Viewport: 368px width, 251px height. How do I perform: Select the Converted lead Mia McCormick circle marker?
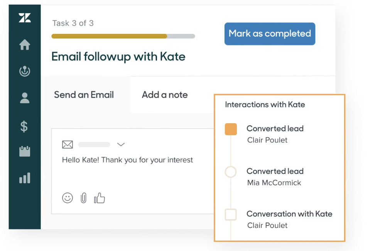click(x=231, y=172)
